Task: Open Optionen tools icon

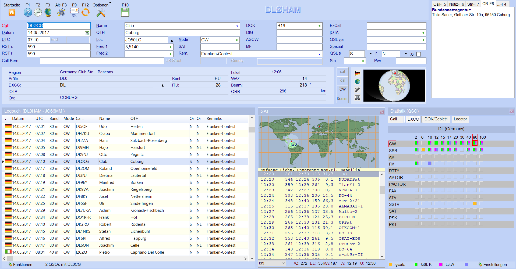Action: click(x=101, y=12)
